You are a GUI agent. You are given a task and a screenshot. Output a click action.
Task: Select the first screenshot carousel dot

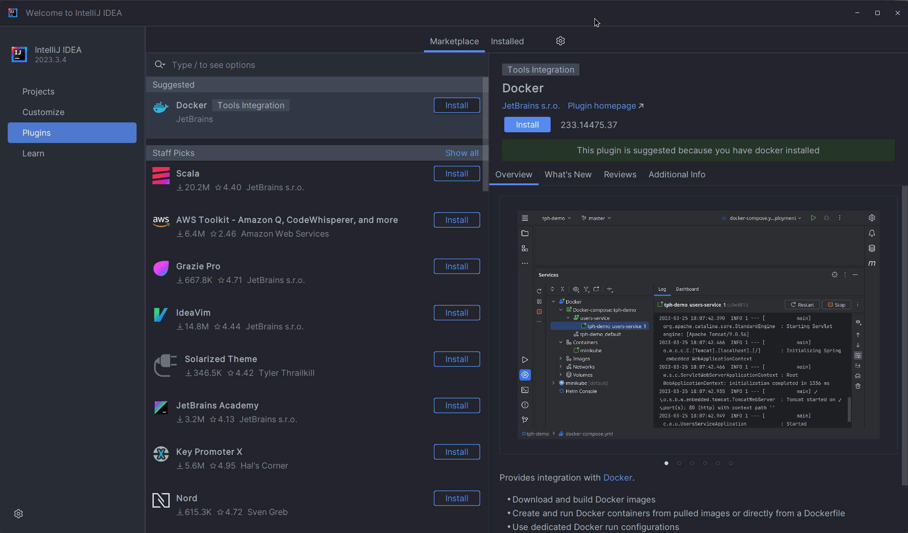coord(666,463)
